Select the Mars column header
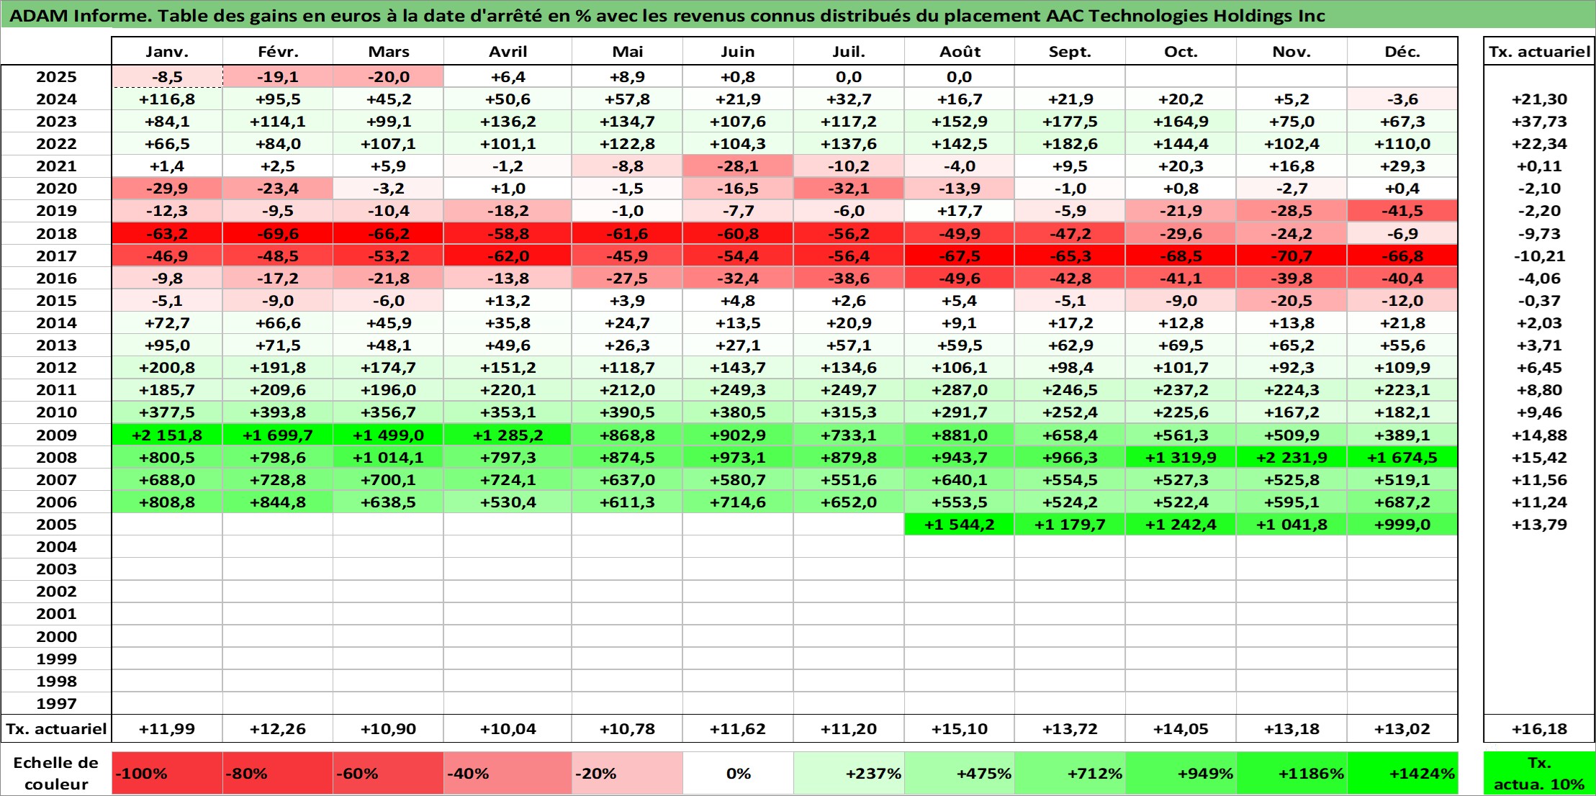 388,52
